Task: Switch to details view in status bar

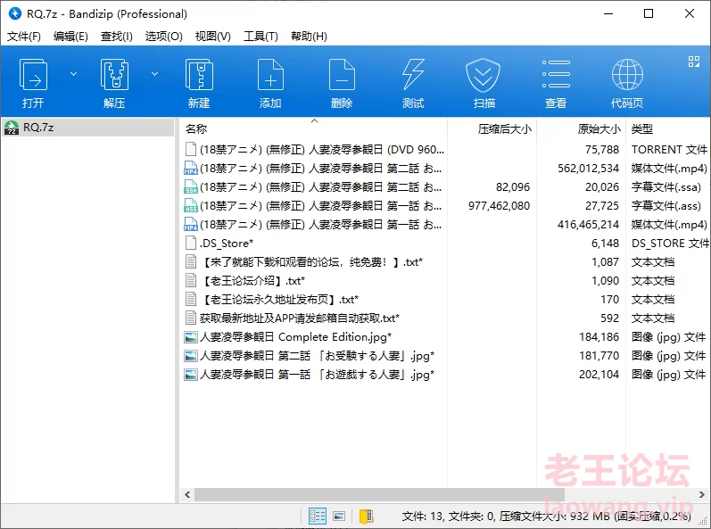Action: 318,516
